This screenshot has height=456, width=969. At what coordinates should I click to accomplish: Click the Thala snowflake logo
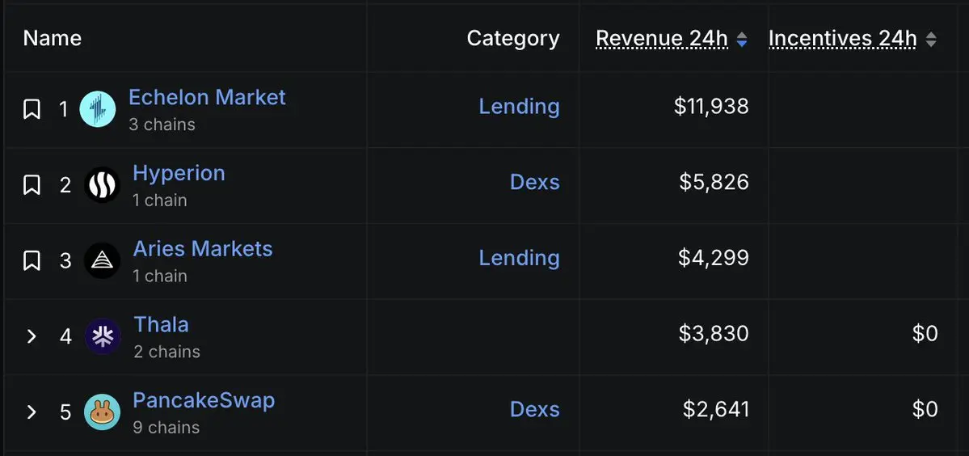pyautogui.click(x=103, y=337)
